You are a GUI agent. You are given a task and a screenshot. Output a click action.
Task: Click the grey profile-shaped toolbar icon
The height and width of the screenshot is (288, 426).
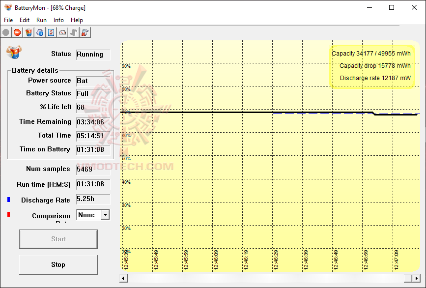tap(74, 32)
